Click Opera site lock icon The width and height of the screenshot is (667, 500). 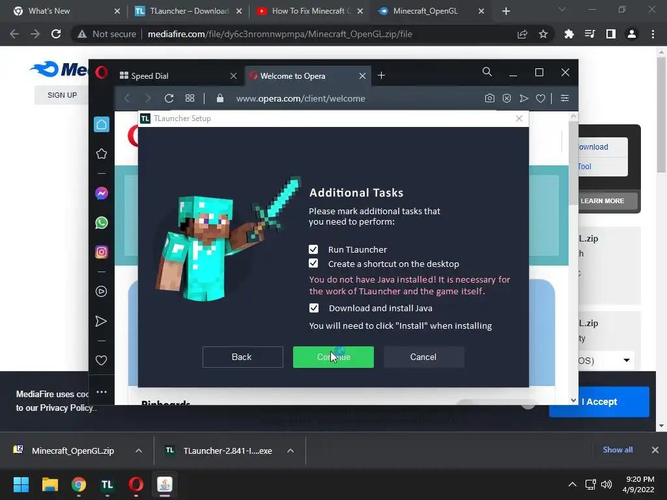coord(220,99)
